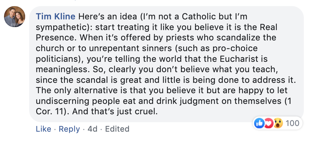Open the reaction count of 100
The height and width of the screenshot is (141, 315).
[x=292, y=123]
